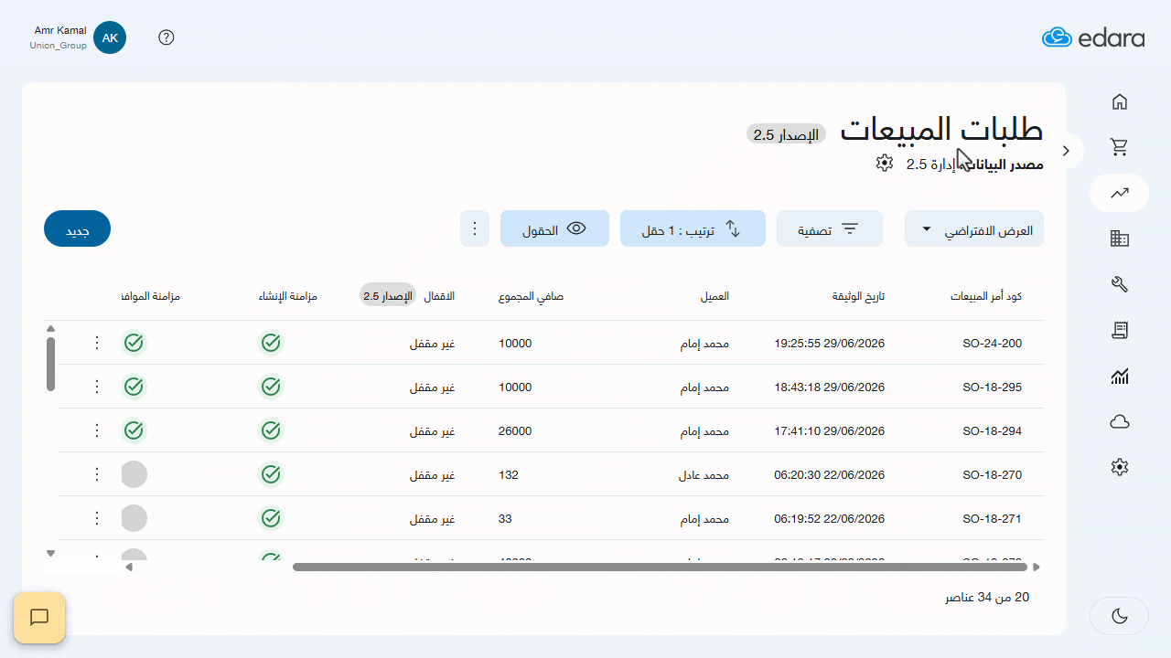Open row actions menu for SO-24-200
The image size is (1171, 658).
97,343
